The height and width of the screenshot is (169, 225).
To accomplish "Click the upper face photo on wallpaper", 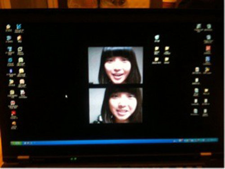I will (115, 65).
